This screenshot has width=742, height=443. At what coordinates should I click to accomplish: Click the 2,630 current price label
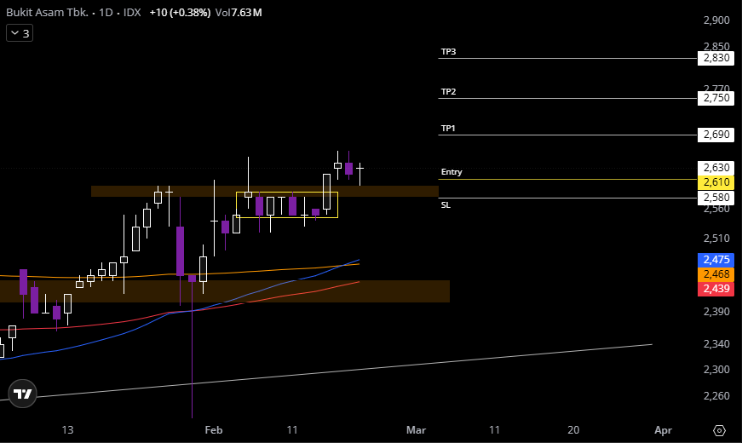(716, 168)
